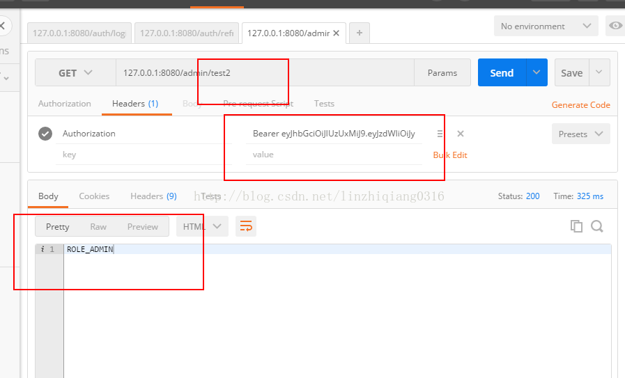
Task: Click the empty header key field
Action: coord(144,155)
